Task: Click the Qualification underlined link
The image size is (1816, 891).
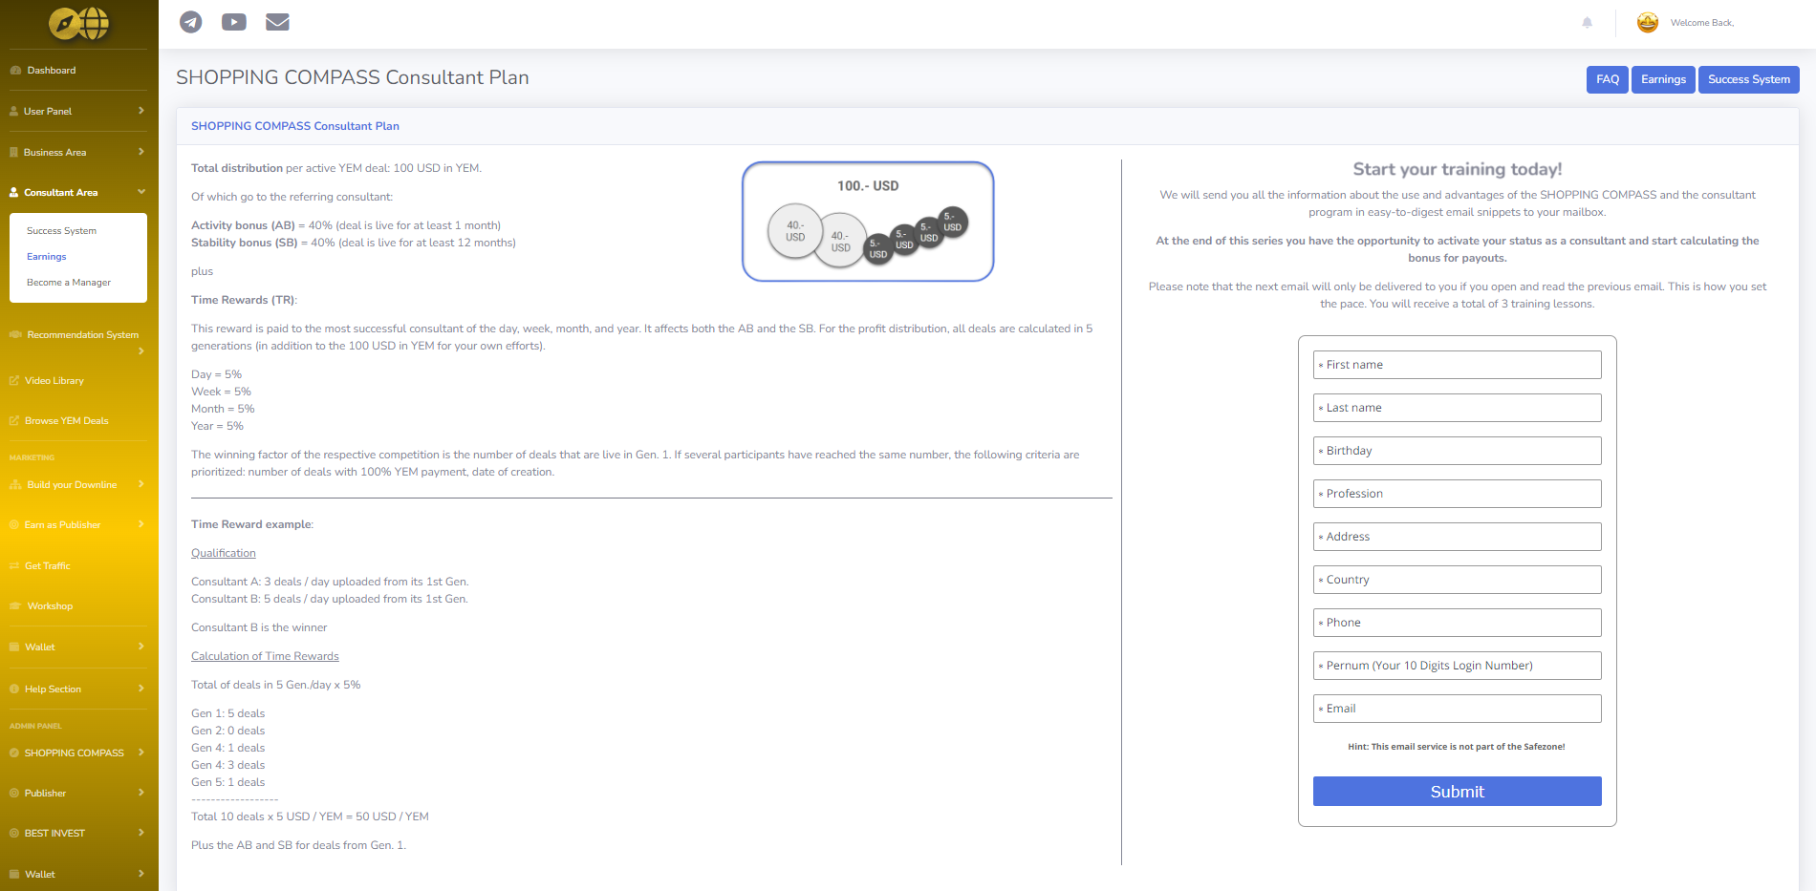Action: (x=224, y=553)
